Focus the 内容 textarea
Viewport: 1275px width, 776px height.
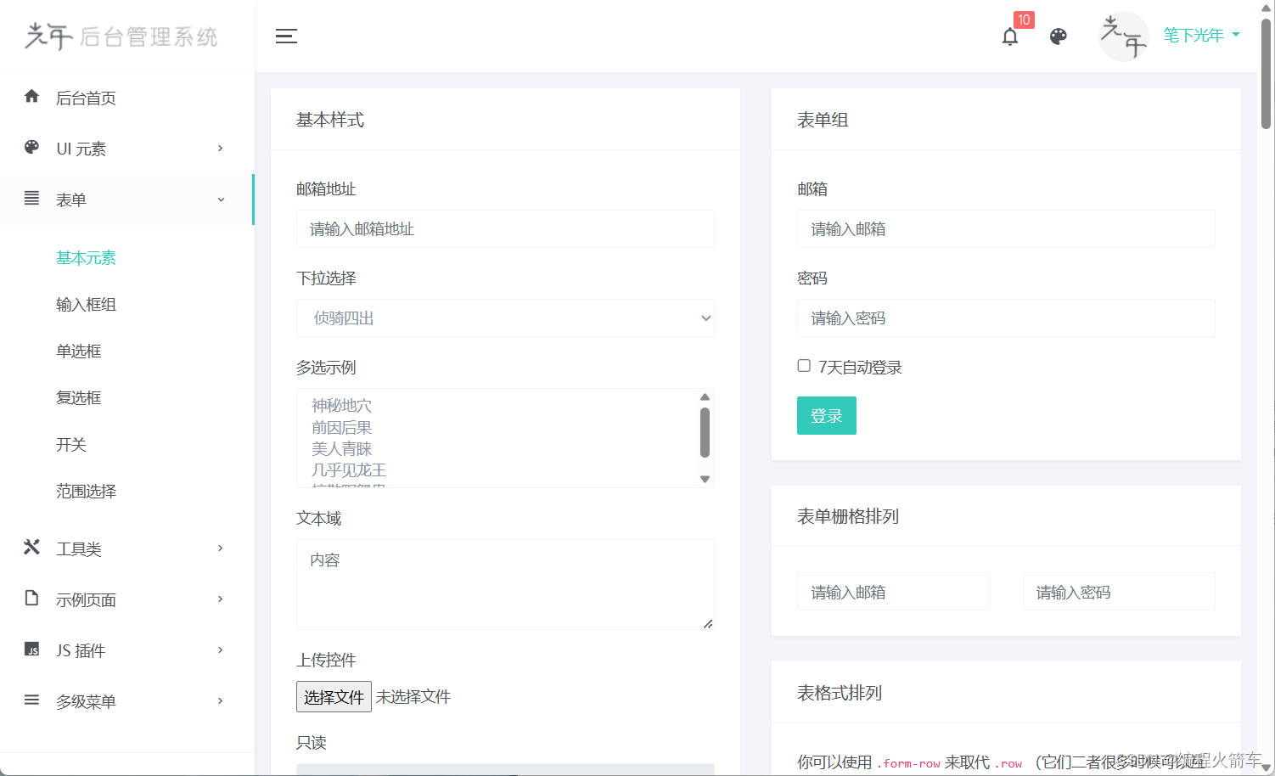point(505,584)
